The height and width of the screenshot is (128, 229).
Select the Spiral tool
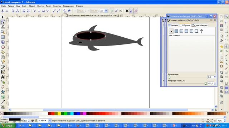pyautogui.click(x=3, y=57)
